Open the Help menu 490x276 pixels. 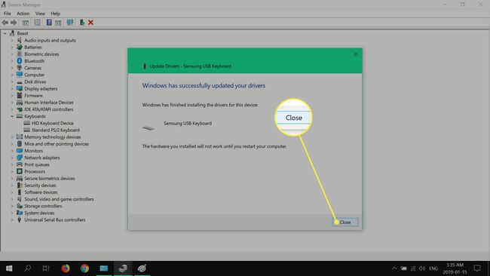click(55, 14)
